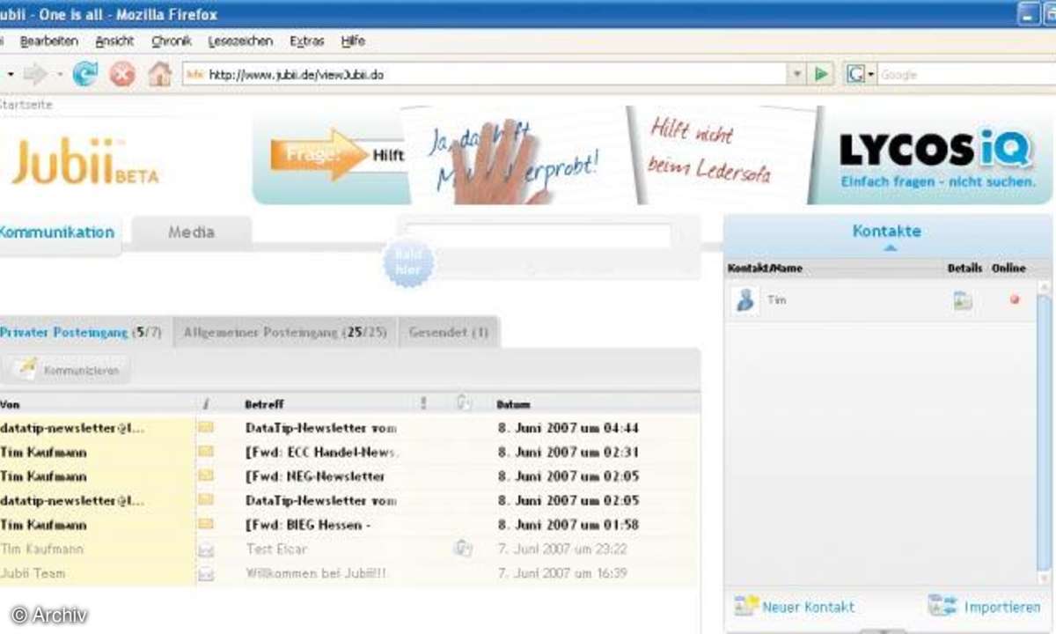Open the DataTip-Newsletter message from 02:05
Viewport: 1056px width, 634px height.
click(x=321, y=500)
